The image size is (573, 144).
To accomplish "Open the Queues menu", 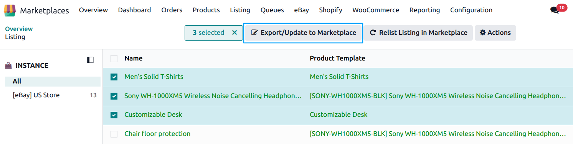I will click(x=272, y=10).
